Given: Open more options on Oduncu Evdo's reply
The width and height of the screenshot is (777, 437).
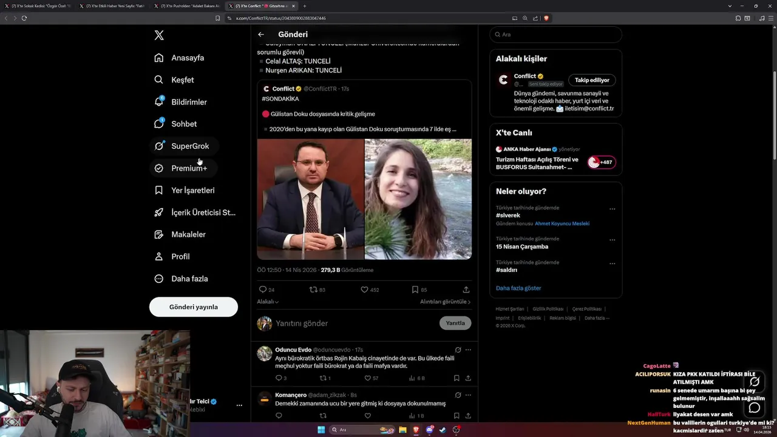Looking at the screenshot, I should [468, 350].
